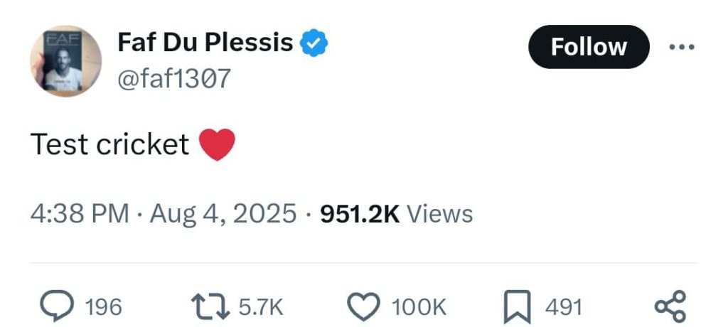This screenshot has height=327, width=728.
Task: Click the Faf Du Plessis display name
Action: coord(205,43)
